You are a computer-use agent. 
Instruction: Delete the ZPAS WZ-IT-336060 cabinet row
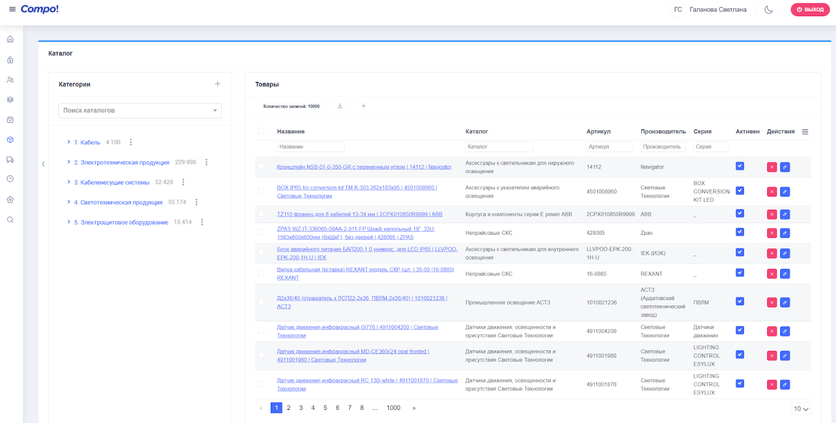(x=772, y=233)
